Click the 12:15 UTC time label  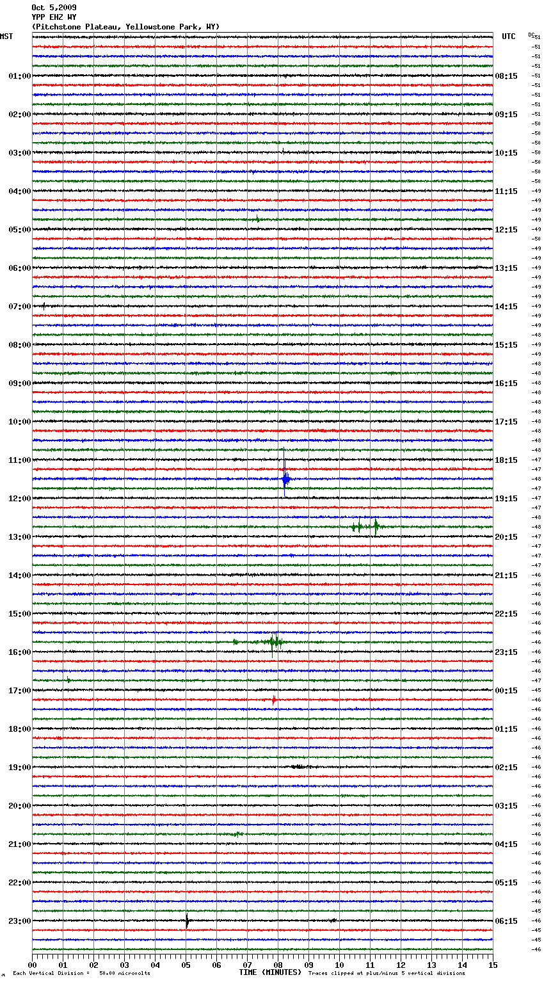point(506,230)
